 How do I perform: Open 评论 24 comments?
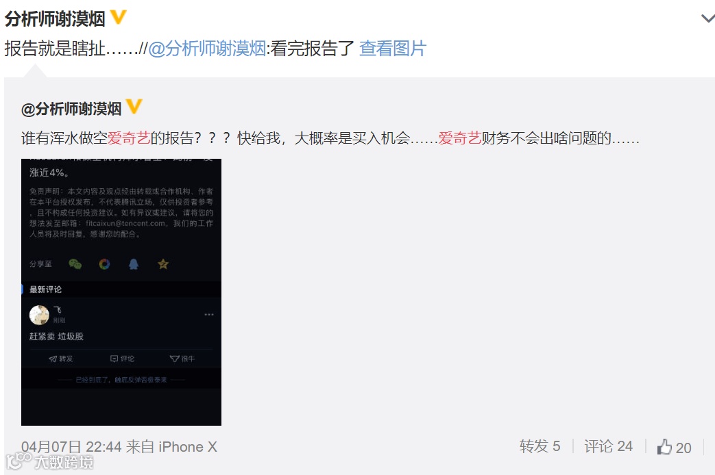[x=608, y=446]
